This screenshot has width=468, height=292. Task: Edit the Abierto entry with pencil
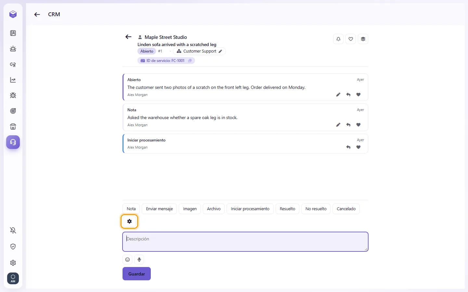pyautogui.click(x=338, y=95)
